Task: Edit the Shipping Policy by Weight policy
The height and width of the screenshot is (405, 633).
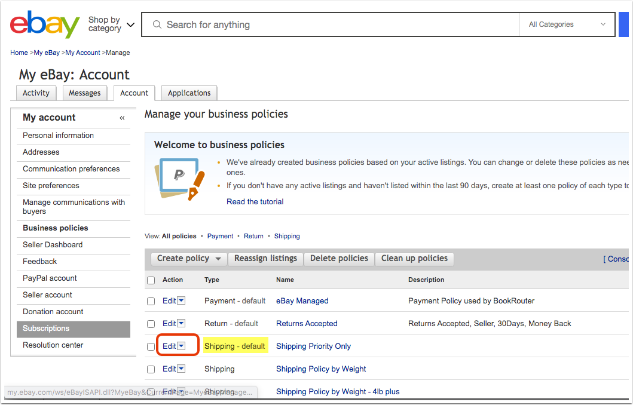Action: coord(169,369)
